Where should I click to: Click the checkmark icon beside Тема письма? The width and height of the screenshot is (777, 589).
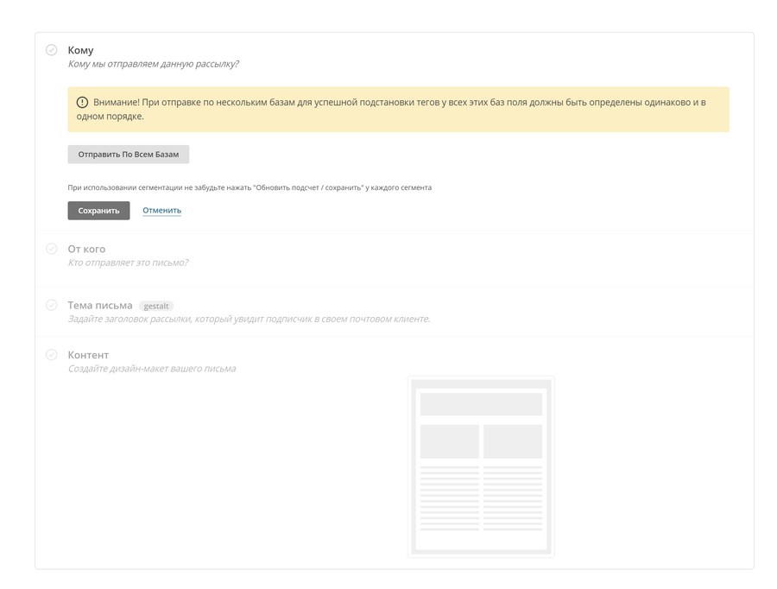52,305
